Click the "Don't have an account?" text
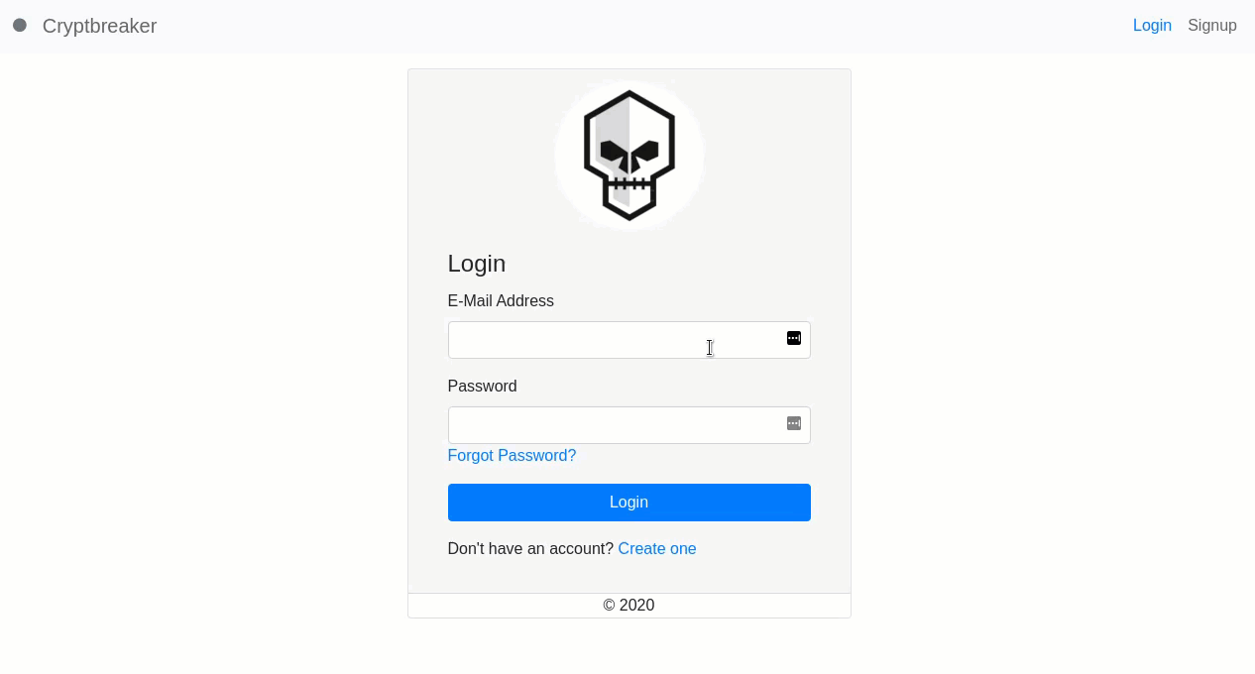Screen dimensions: 1255x674 point(530,549)
